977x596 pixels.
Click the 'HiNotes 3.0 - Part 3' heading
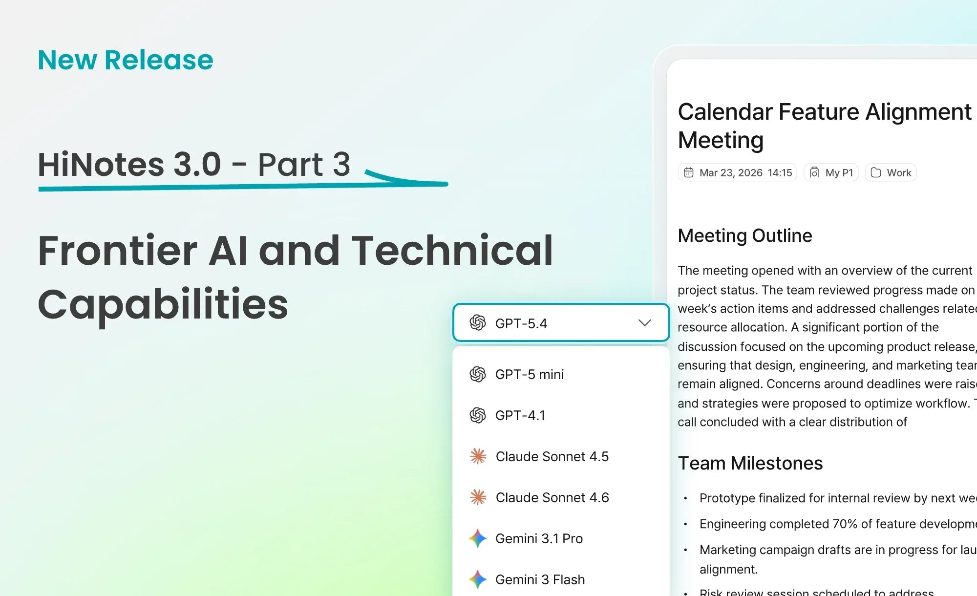pos(194,164)
